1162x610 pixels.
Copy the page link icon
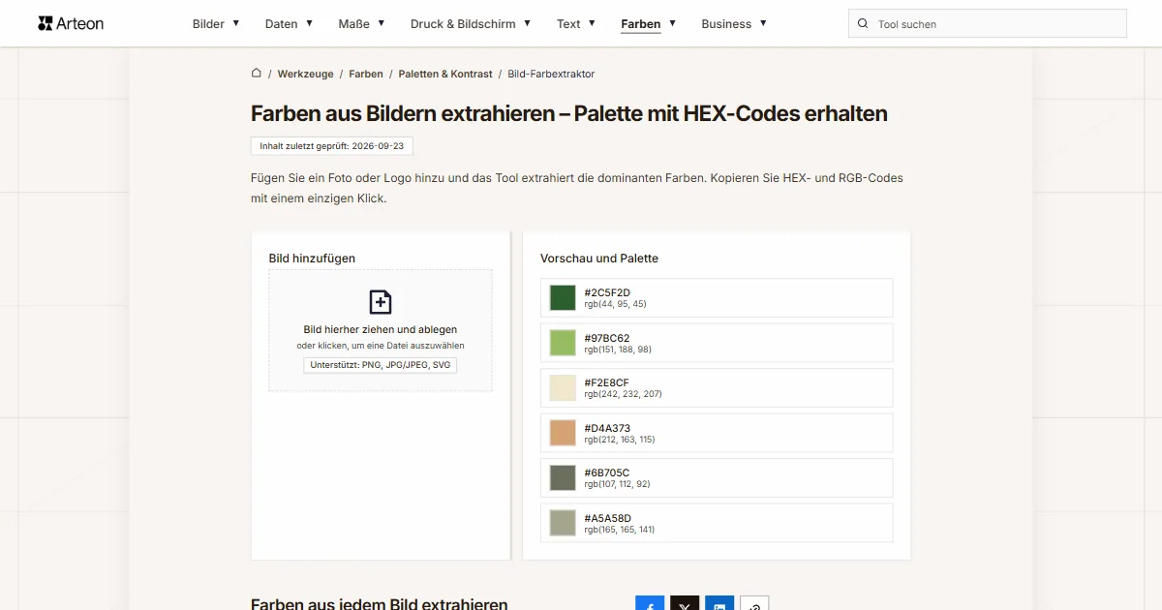coord(754,602)
